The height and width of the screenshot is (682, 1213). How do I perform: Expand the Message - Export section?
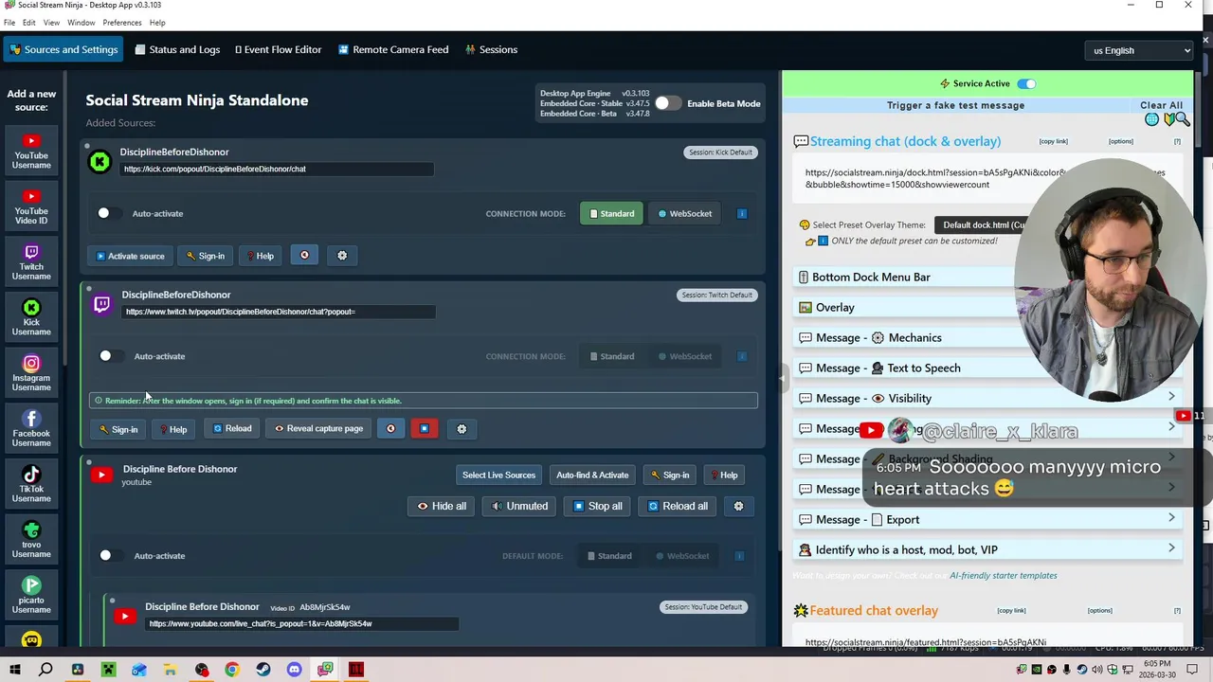point(987,519)
